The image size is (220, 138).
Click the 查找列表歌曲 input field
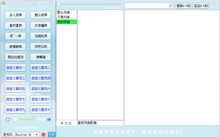[x=101, y=123]
